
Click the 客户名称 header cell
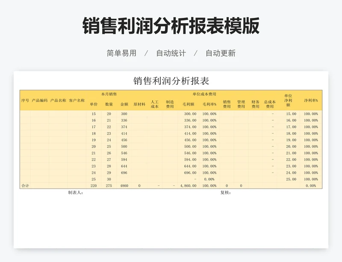tap(77, 100)
